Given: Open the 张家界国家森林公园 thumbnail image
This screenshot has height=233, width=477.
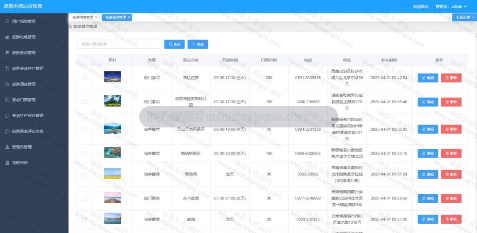Looking at the screenshot, I should [113, 101].
